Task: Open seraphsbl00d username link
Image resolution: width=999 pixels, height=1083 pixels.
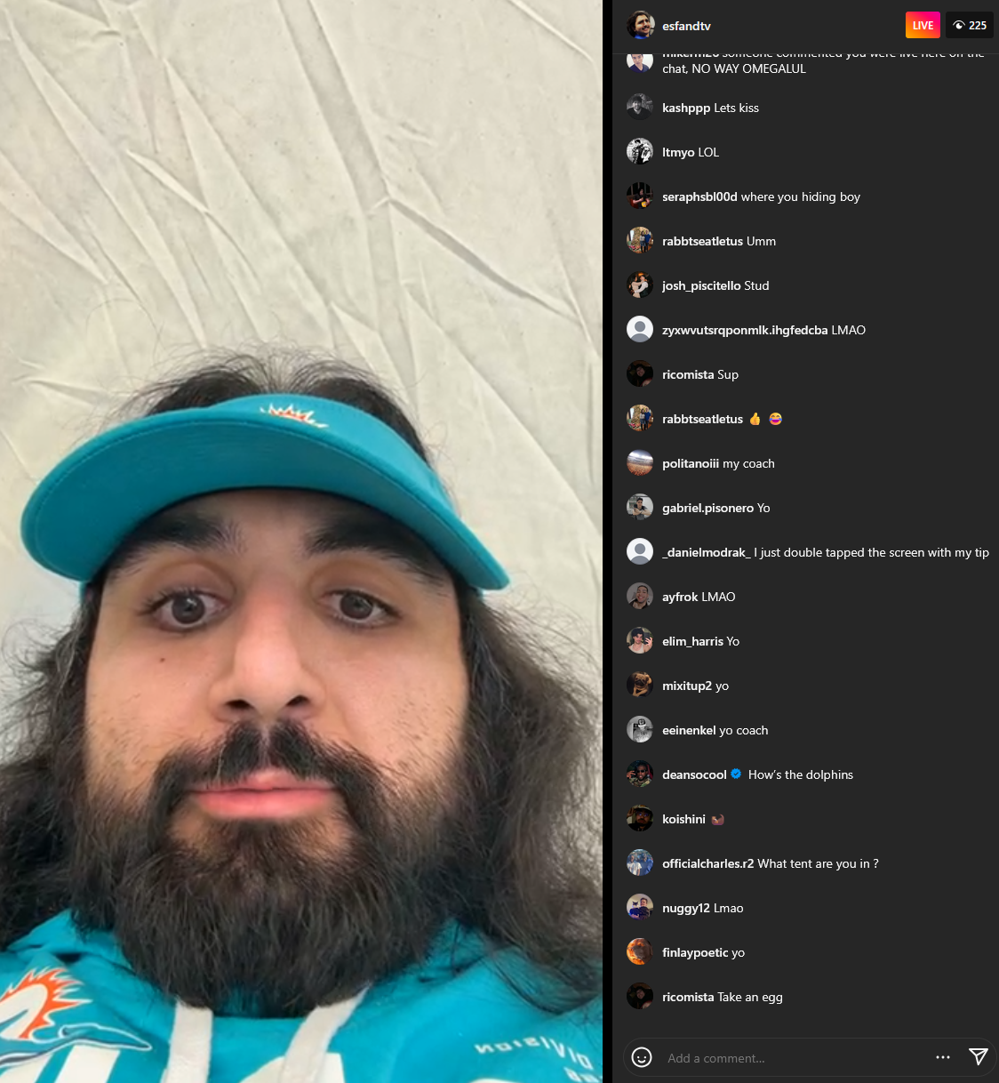Action: (x=699, y=197)
